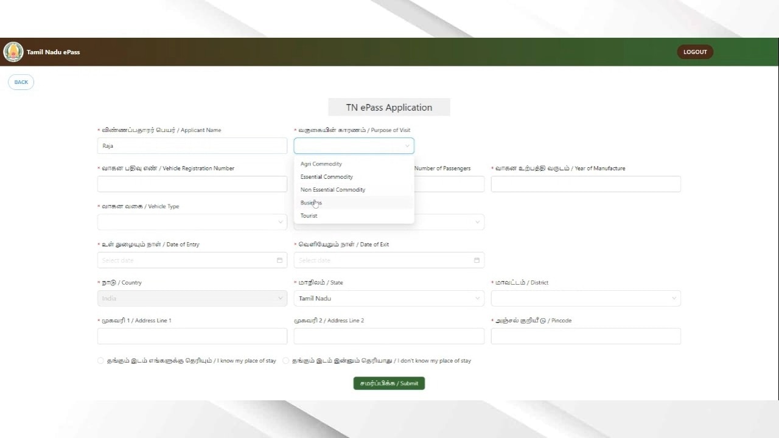Open the disabled Country dropdown showing India
The height and width of the screenshot is (438, 779).
tap(192, 298)
